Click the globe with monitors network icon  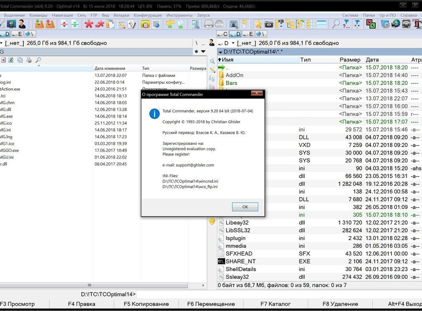(x=396, y=24)
